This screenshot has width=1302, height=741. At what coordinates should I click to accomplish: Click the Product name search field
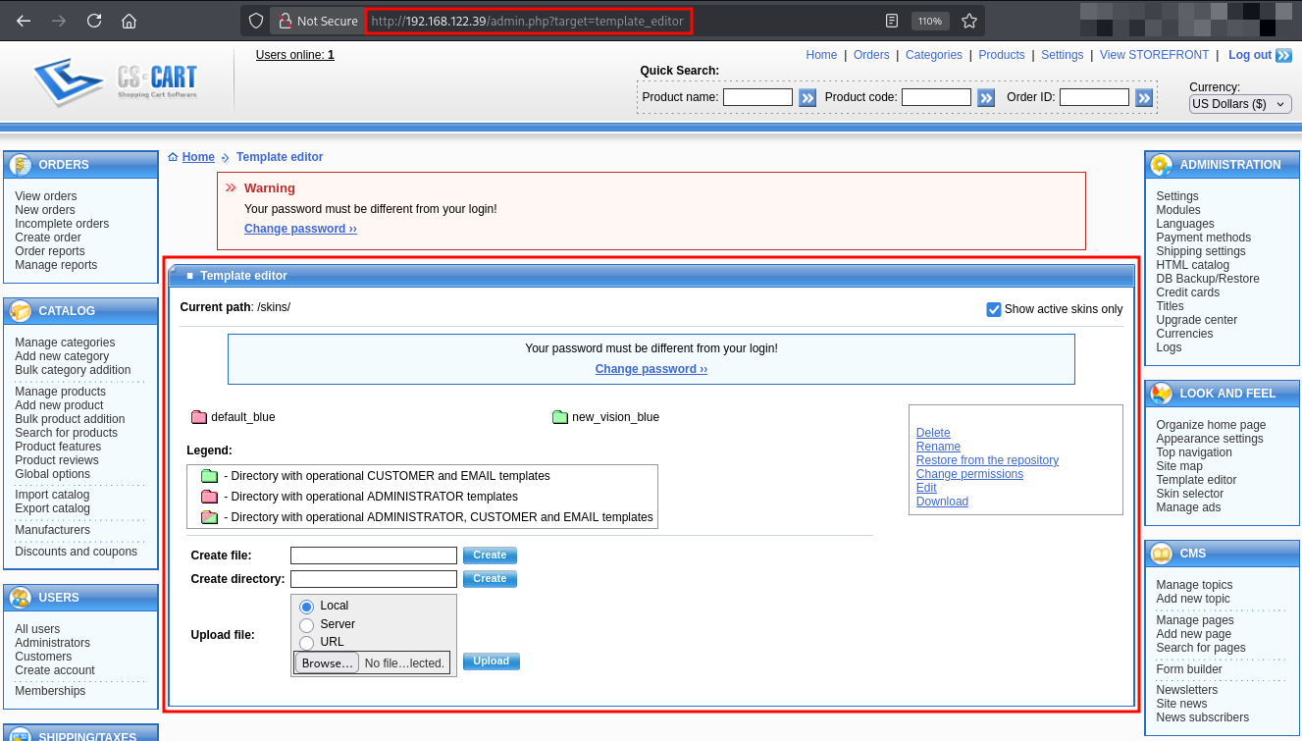click(757, 97)
